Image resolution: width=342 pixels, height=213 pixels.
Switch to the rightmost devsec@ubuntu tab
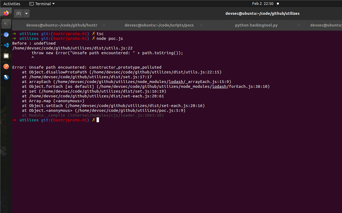click(326, 25)
